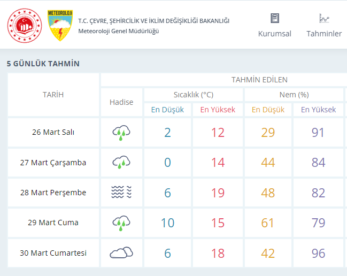Open the Kurumsal document icon
The height and width of the screenshot is (276, 347).
point(275,18)
